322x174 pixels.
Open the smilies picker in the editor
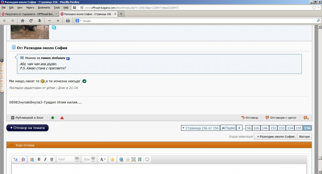tap(112, 159)
